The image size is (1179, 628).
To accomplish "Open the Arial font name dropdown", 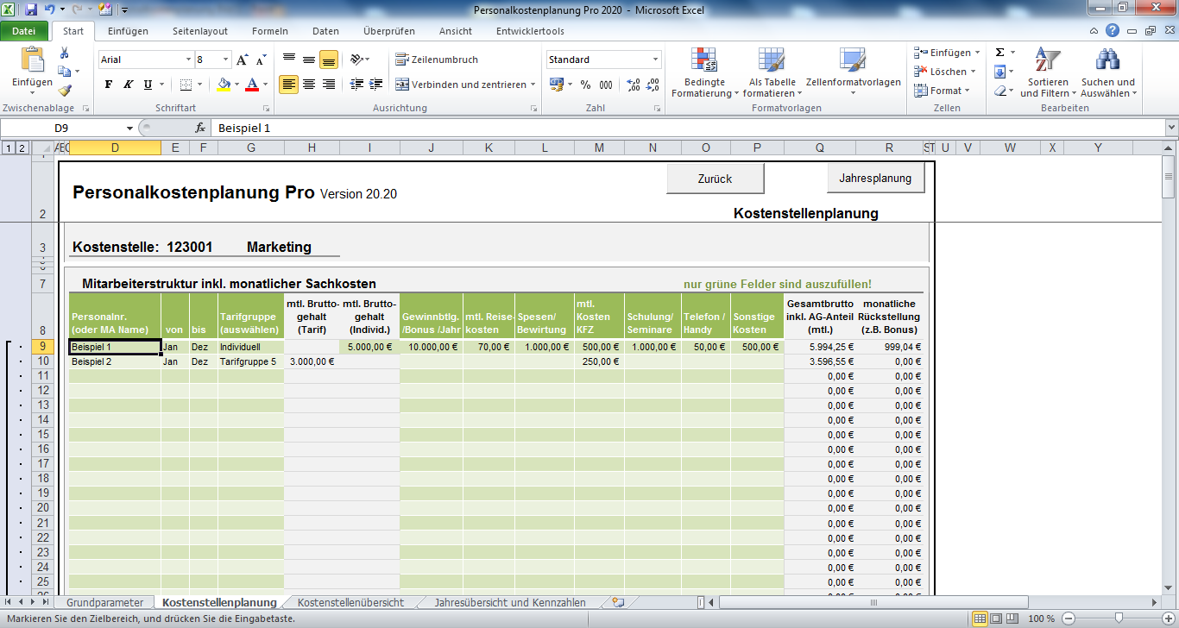I will point(189,60).
